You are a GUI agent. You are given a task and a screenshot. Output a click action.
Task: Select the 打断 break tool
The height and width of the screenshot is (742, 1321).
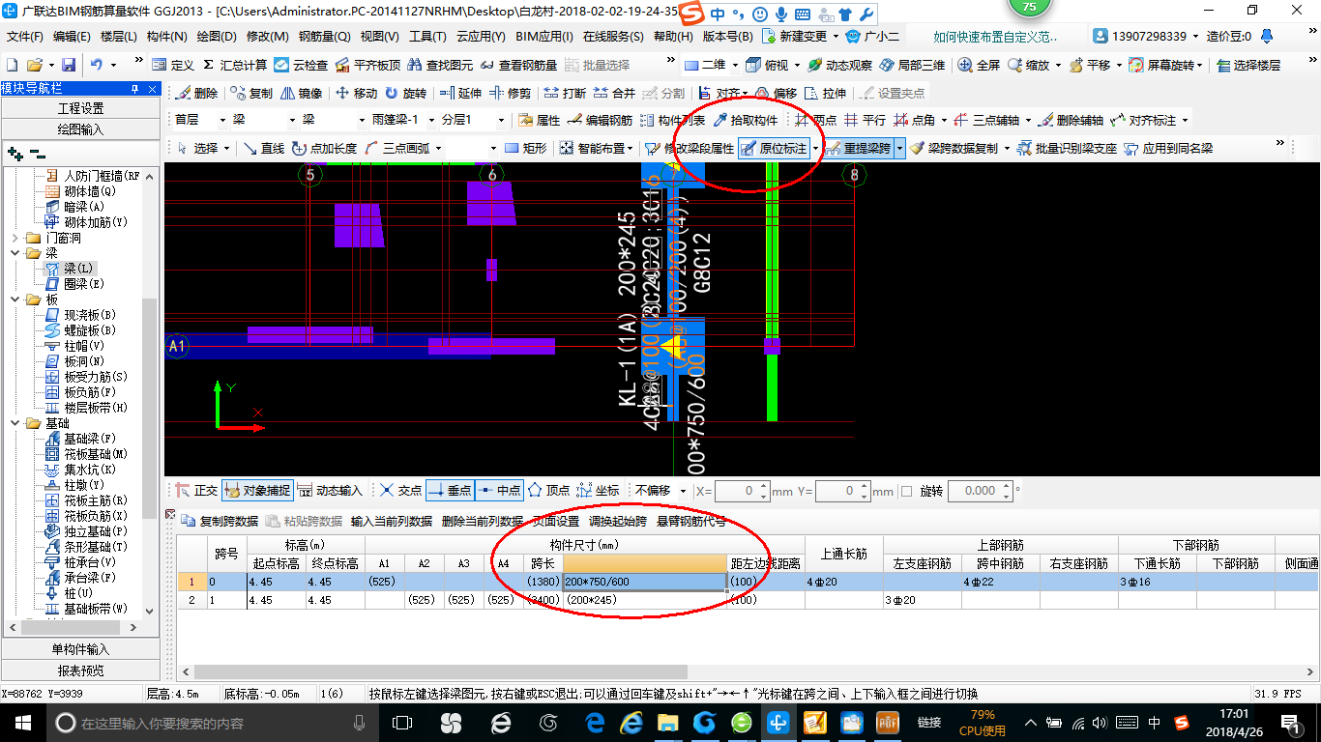(x=565, y=93)
